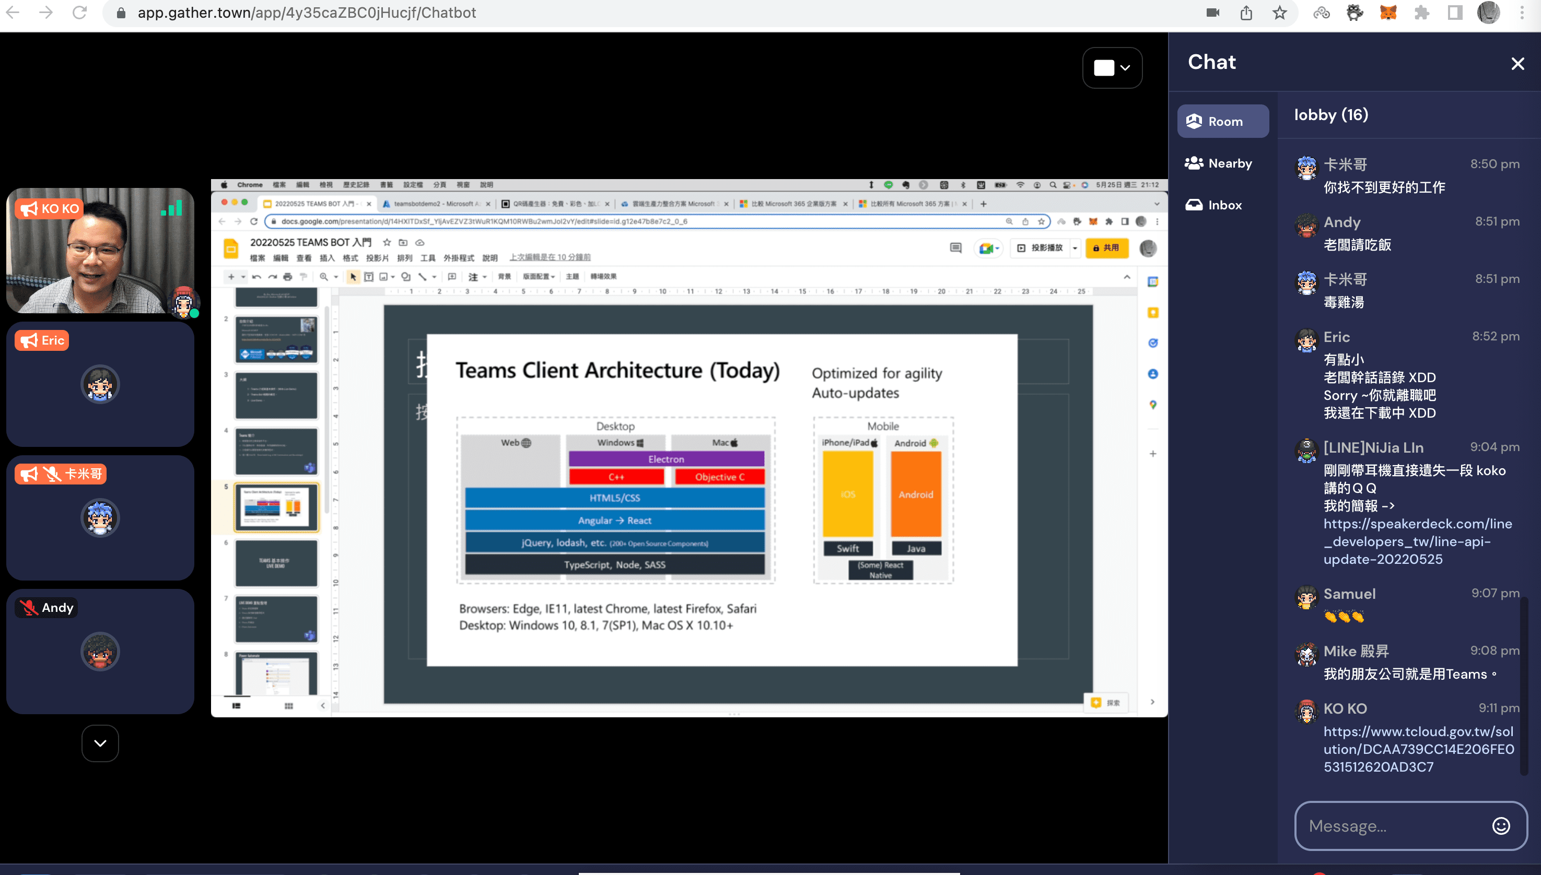Viewport: 1541px width, 875px height.
Task: Reload the Gather Town page
Action: point(79,13)
